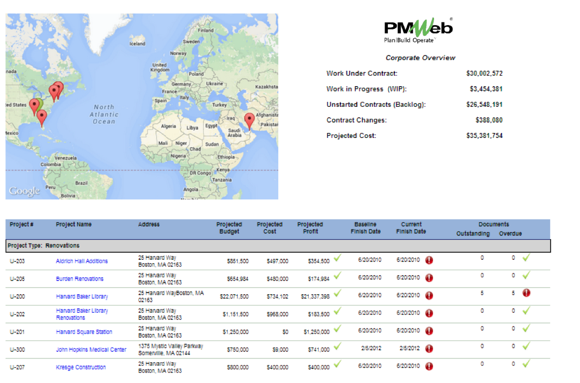The image size is (580, 383).
Task: Click the PMWeb logo
Action: 418,31
